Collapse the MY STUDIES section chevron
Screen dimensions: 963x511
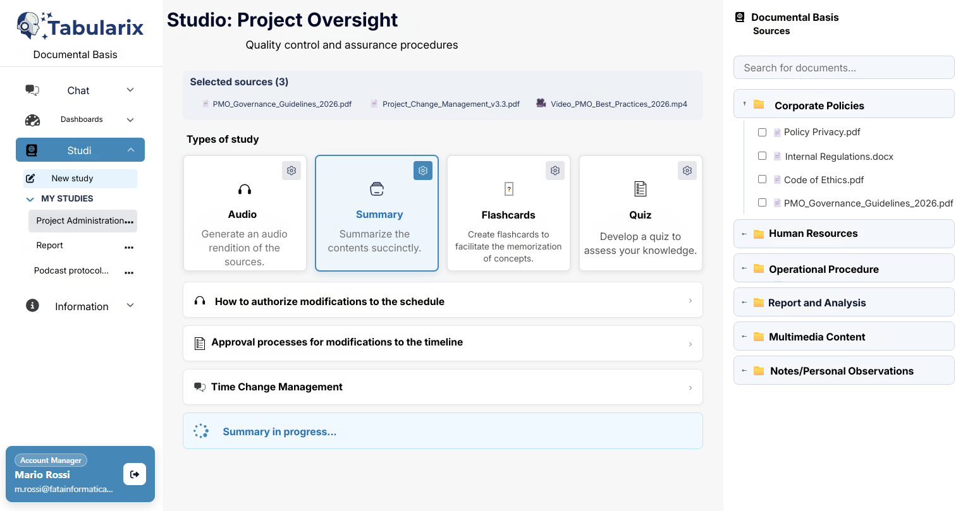pyautogui.click(x=30, y=199)
